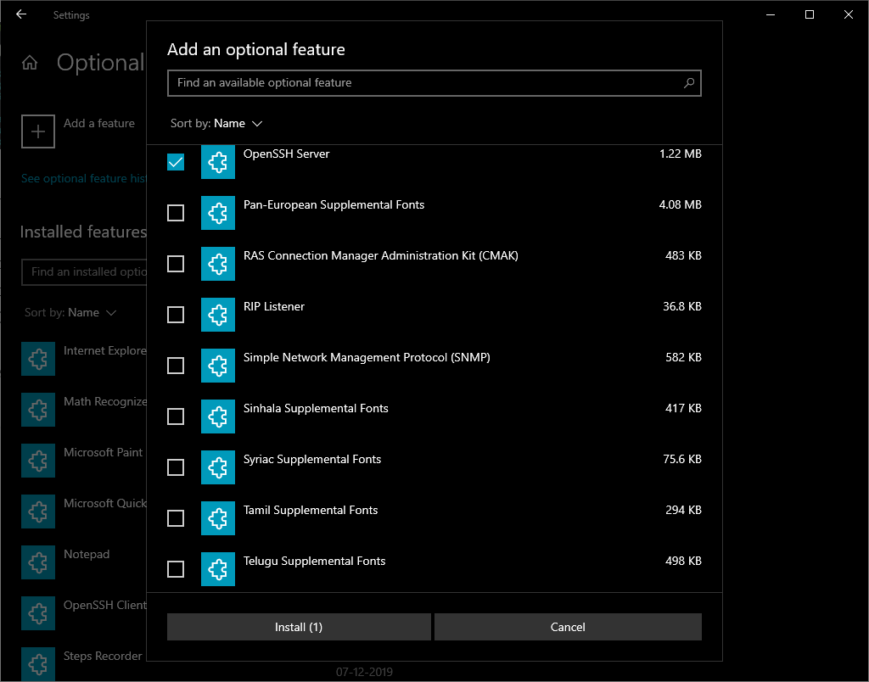Image resolution: width=869 pixels, height=682 pixels.
Task: Click the Add a feature label
Action: coord(99,124)
